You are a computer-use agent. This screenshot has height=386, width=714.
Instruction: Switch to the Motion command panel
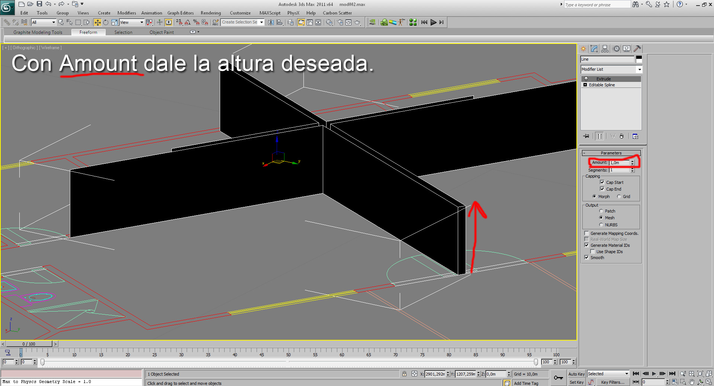coord(616,49)
